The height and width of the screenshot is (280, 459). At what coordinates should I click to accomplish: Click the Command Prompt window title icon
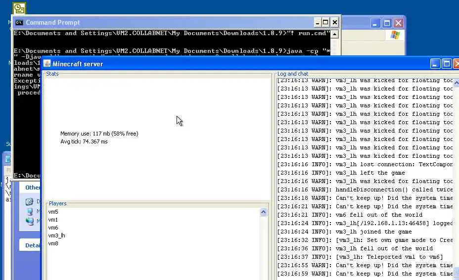click(x=19, y=23)
